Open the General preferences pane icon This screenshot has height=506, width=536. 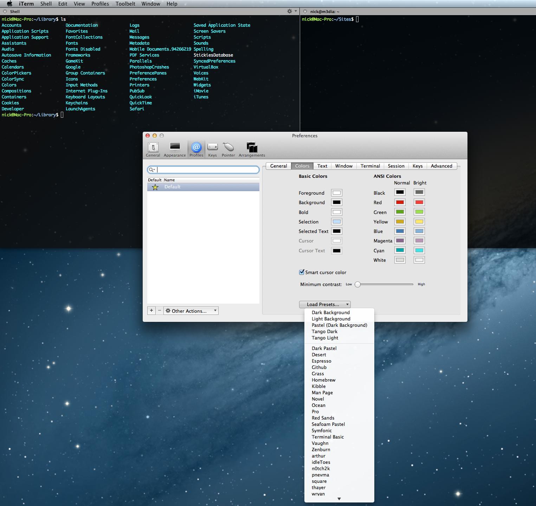click(x=153, y=148)
